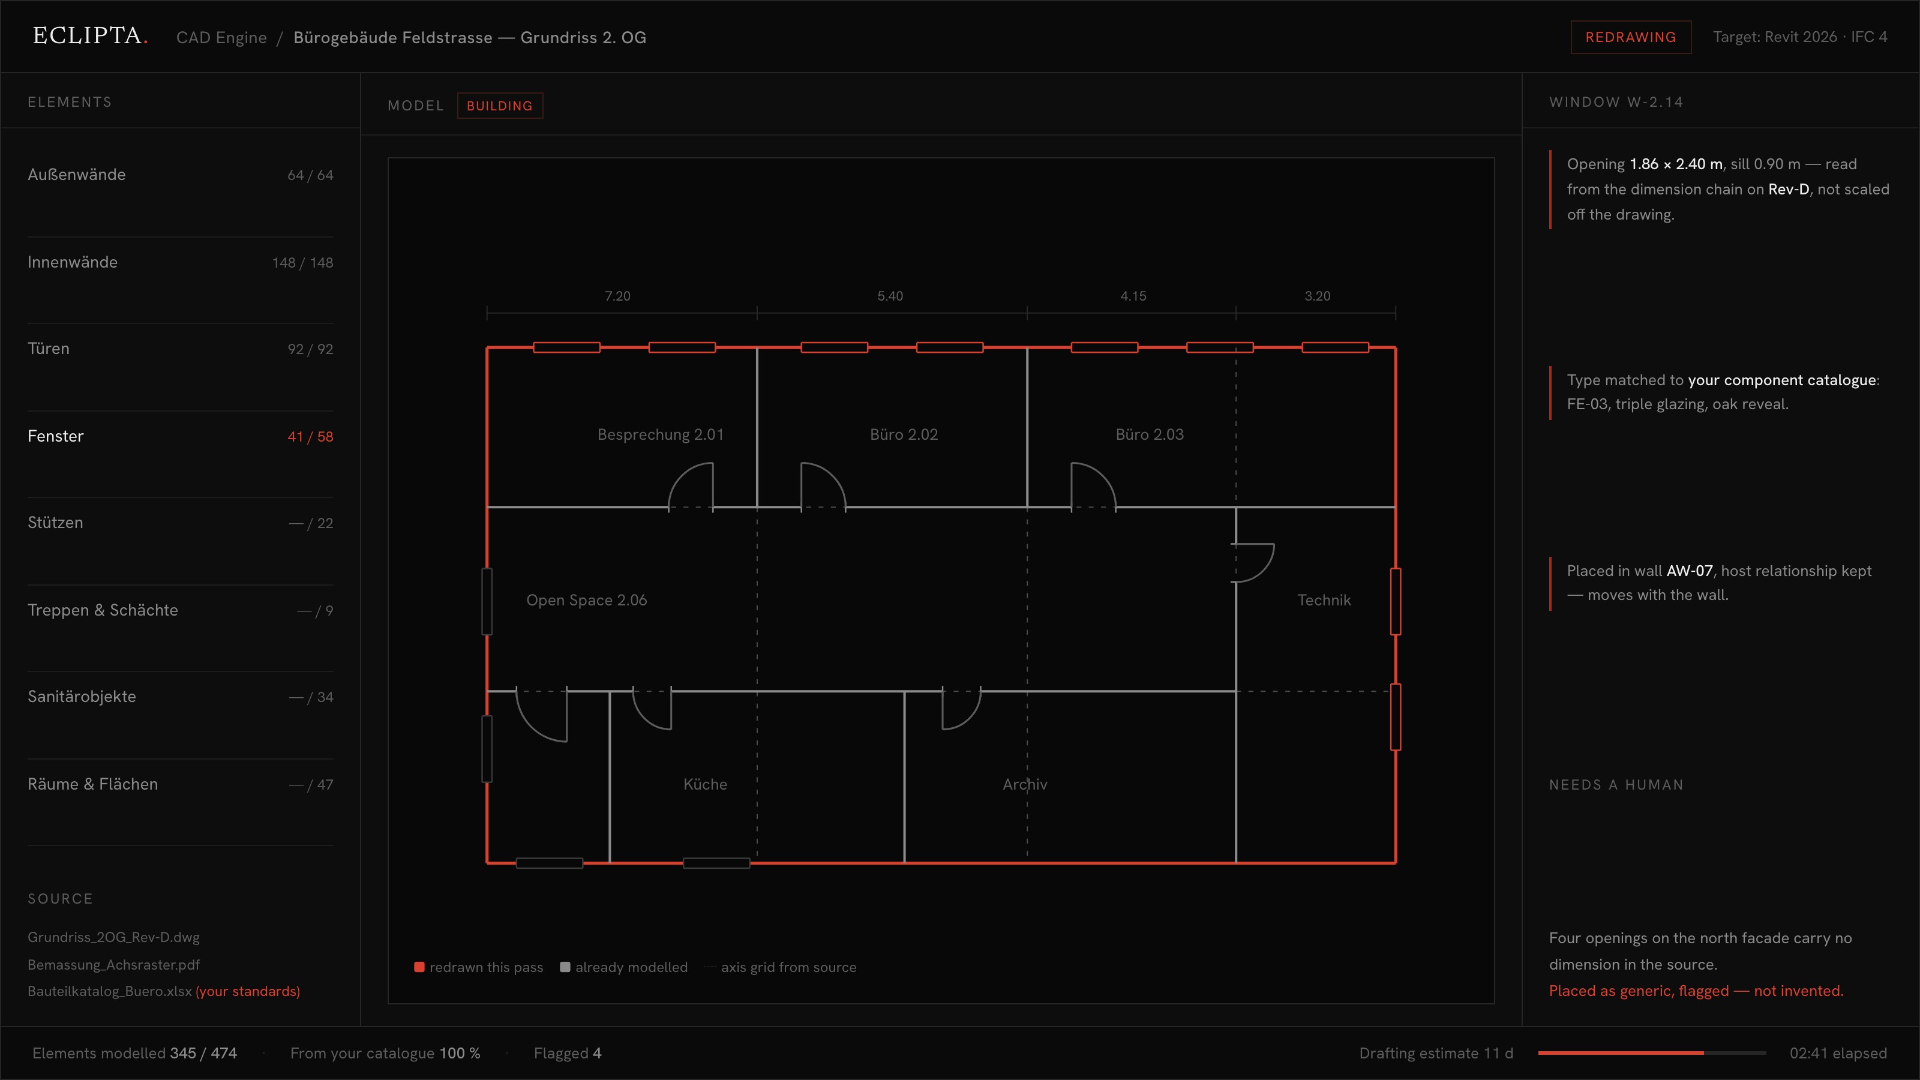Click the Büro 2.03 room label
This screenshot has height=1080, width=1920.
1150,434
